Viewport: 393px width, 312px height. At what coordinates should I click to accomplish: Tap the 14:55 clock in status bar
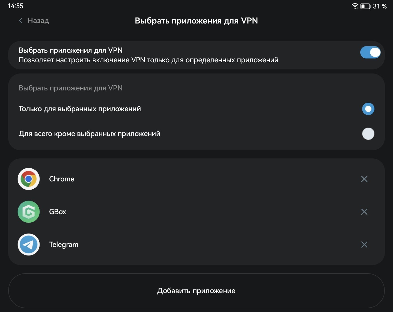[x=15, y=6]
